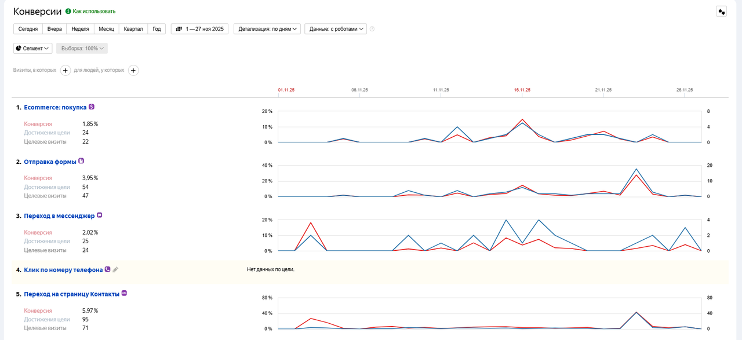This screenshot has width=742, height=340.
Task: Click the 01.11.25 date marker on timeline
Action: point(286,90)
